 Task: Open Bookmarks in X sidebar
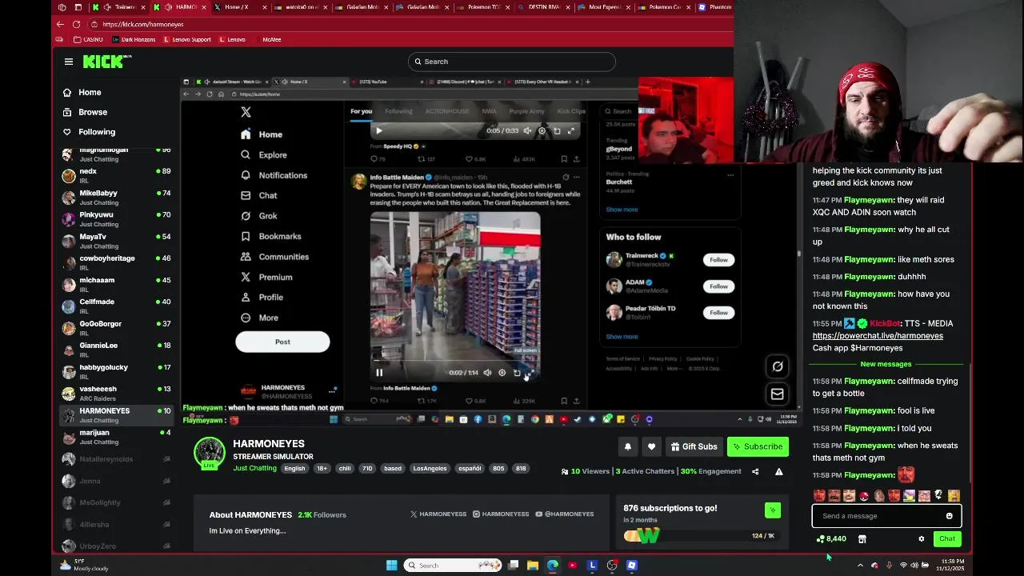pos(271,236)
